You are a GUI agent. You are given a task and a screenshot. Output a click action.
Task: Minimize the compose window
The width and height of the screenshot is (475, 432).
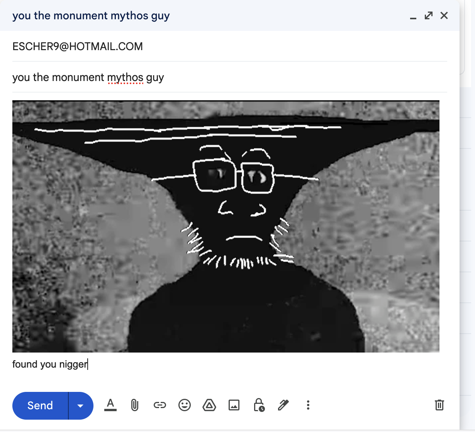click(413, 16)
